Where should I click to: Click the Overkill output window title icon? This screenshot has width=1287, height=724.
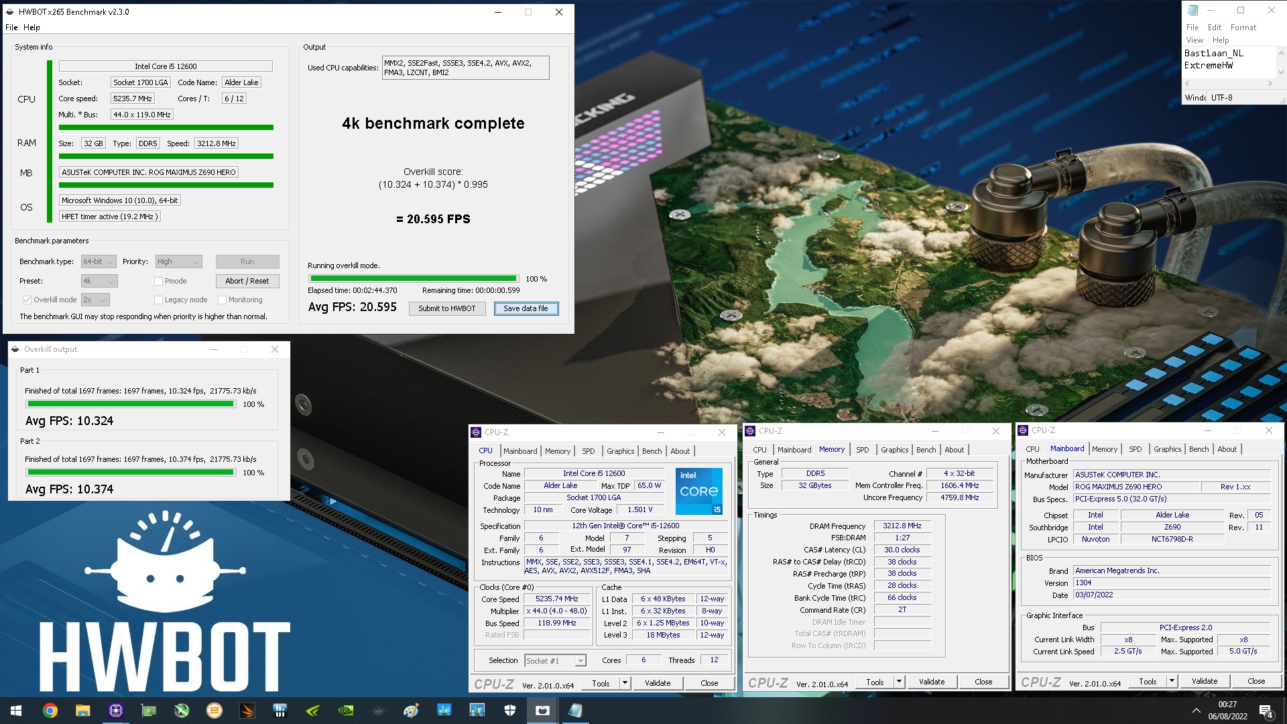click(15, 349)
